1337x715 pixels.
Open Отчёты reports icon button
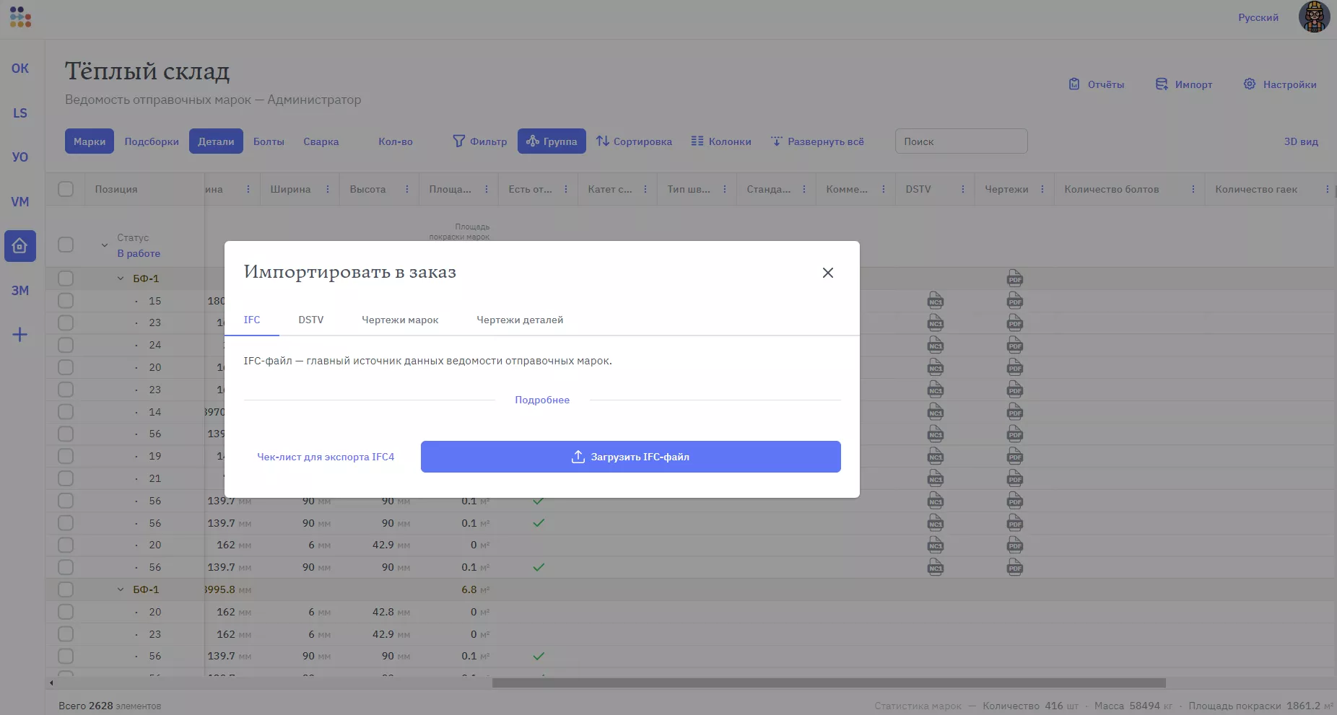[x=1097, y=84]
